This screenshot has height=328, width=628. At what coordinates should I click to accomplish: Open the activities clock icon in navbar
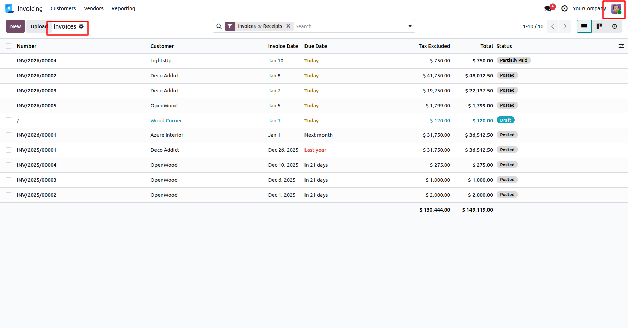(x=565, y=8)
